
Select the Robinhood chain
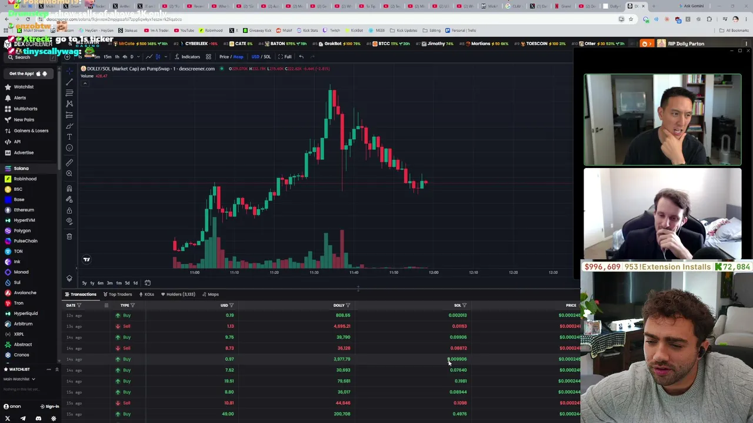25,179
